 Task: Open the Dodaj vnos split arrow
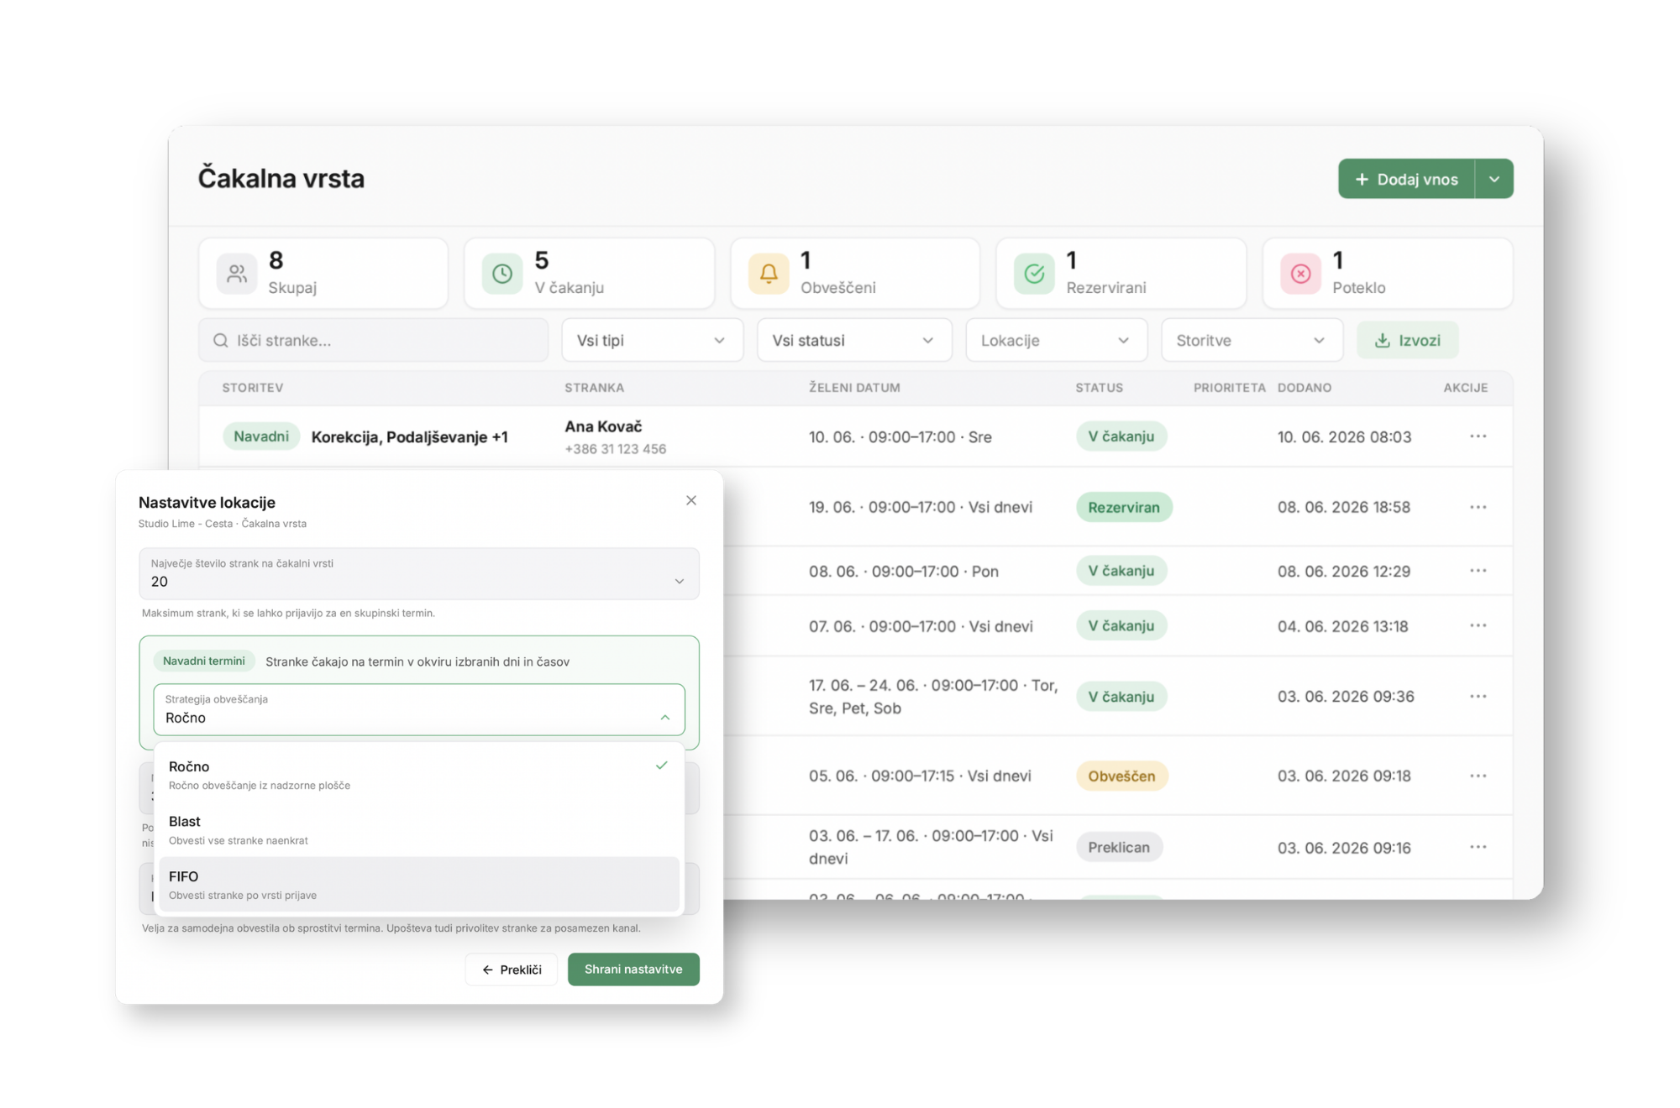click(x=1494, y=179)
